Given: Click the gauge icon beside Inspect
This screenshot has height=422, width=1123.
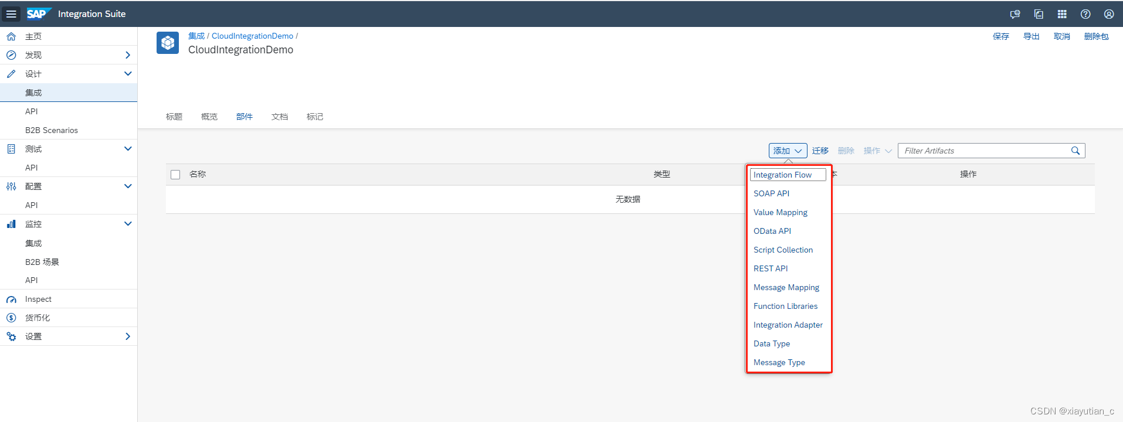Looking at the screenshot, I should 11,300.
